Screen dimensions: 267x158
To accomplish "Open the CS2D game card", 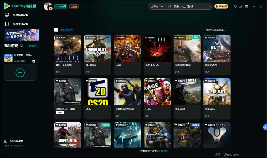I will point(97,98).
